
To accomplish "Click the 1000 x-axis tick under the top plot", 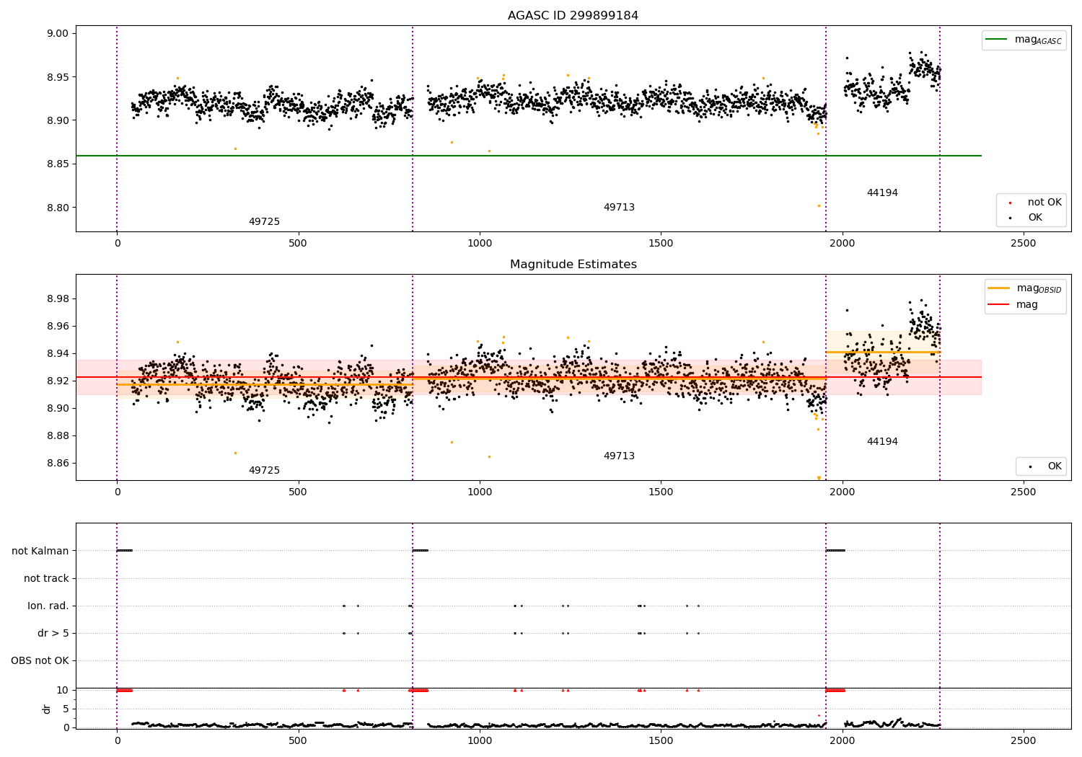I will point(480,244).
